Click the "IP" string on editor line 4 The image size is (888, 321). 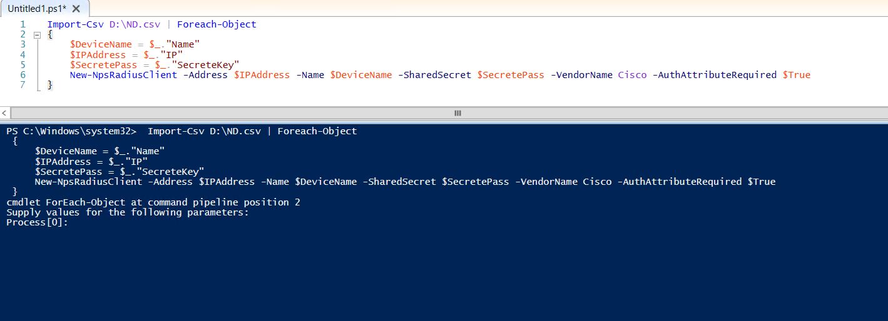click(171, 55)
